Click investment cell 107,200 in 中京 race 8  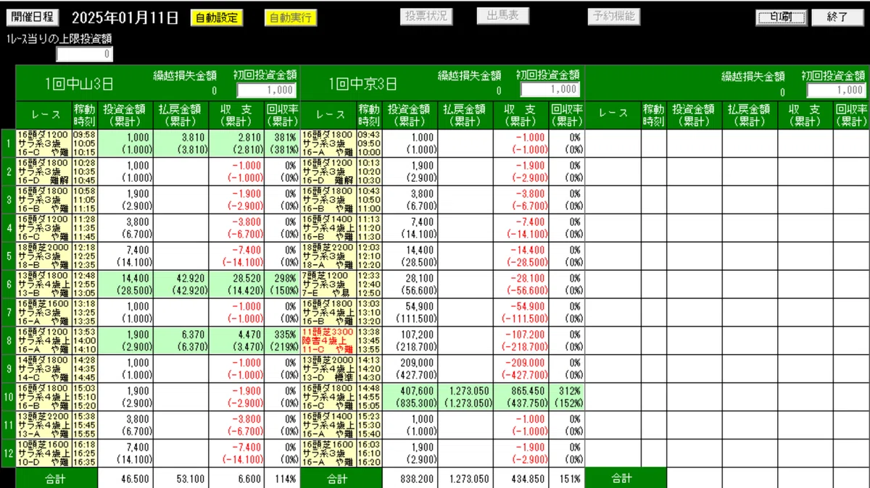click(410, 340)
